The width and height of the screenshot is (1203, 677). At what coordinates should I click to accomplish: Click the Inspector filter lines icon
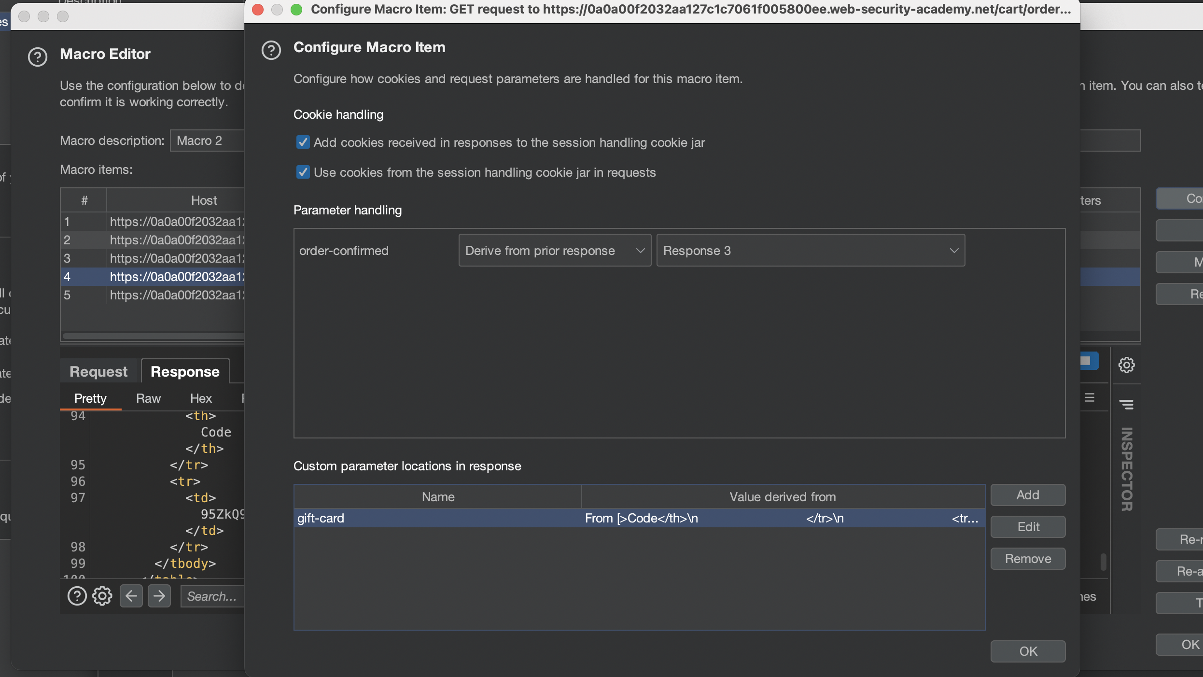pyautogui.click(x=1126, y=404)
